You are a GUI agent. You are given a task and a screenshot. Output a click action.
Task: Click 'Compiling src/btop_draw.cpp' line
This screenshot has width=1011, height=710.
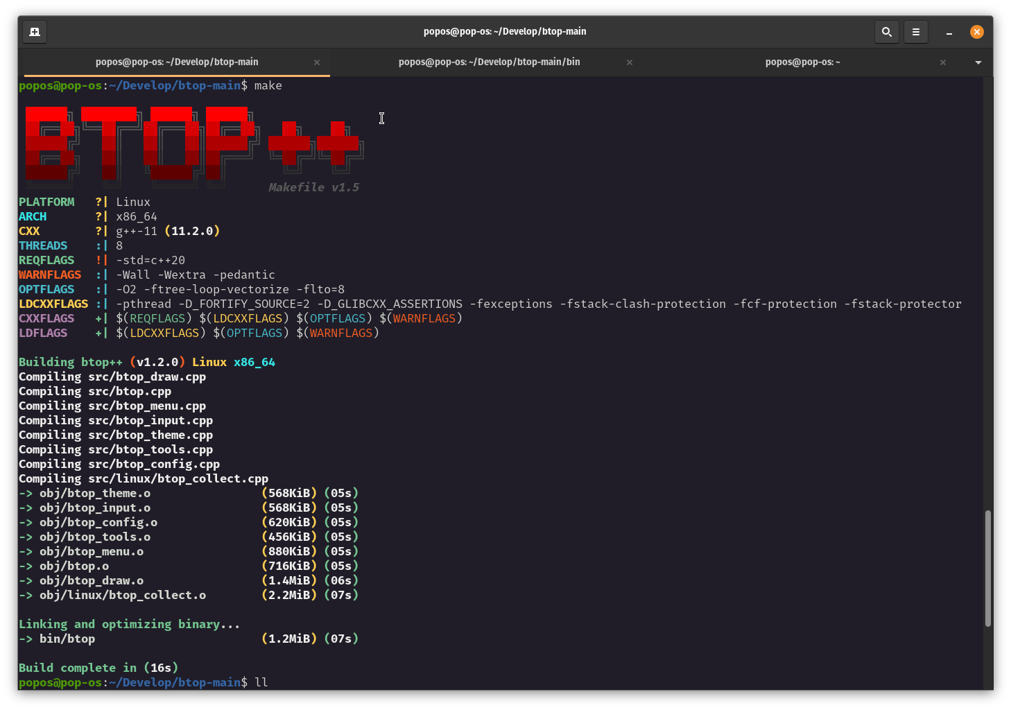(112, 376)
